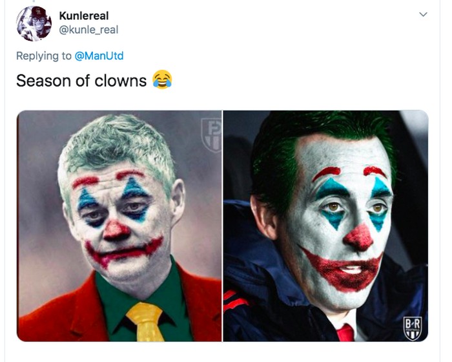Click the B/R logo on right image

pos(412,327)
